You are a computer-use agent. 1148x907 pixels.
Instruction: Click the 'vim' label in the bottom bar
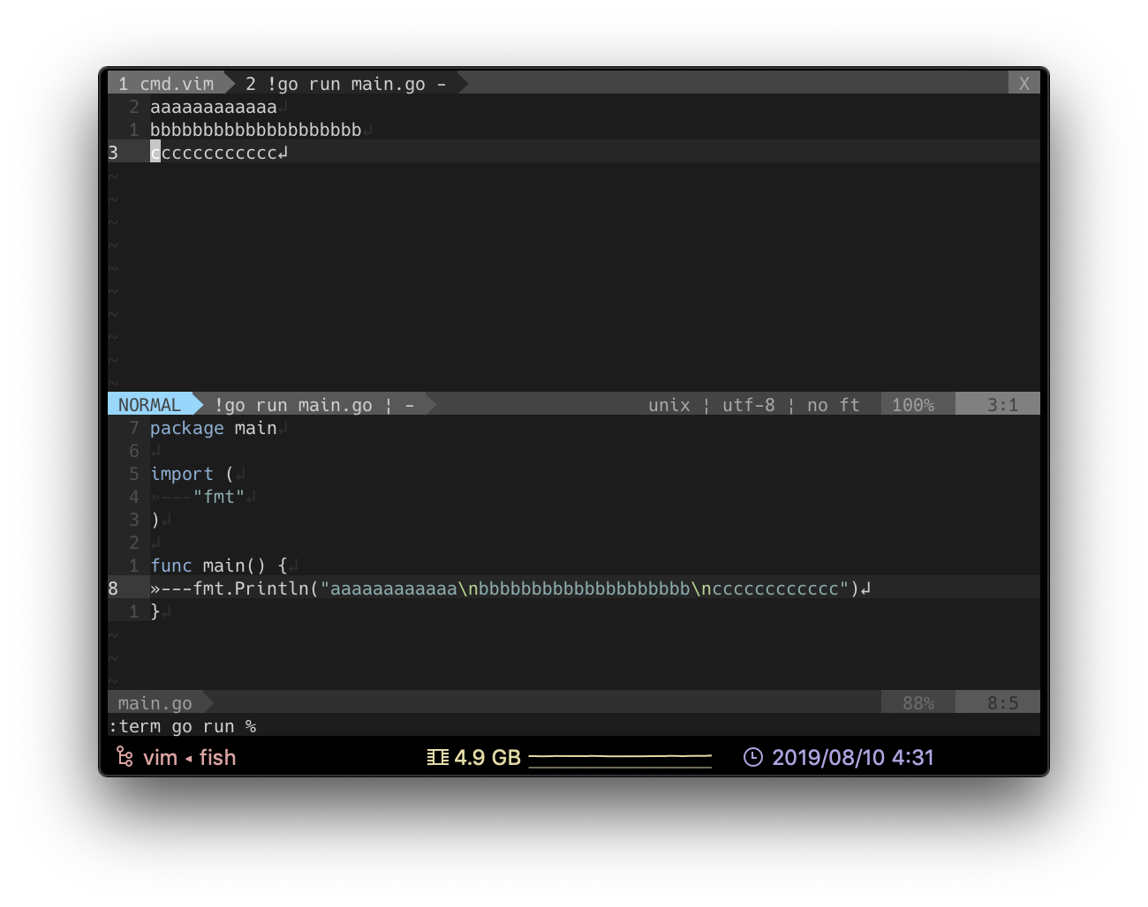pyautogui.click(x=160, y=757)
